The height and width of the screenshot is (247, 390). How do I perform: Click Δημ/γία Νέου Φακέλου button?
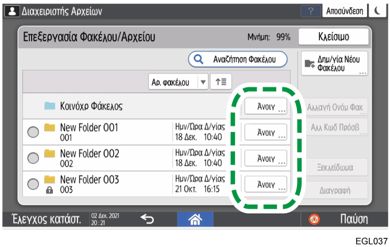[334, 64]
